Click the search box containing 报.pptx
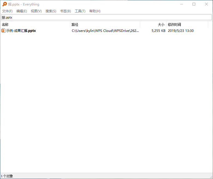 (106, 17)
